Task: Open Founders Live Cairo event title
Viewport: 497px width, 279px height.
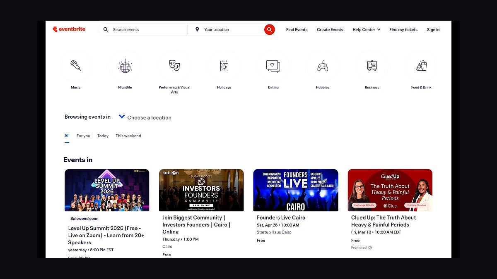Action: point(281,218)
